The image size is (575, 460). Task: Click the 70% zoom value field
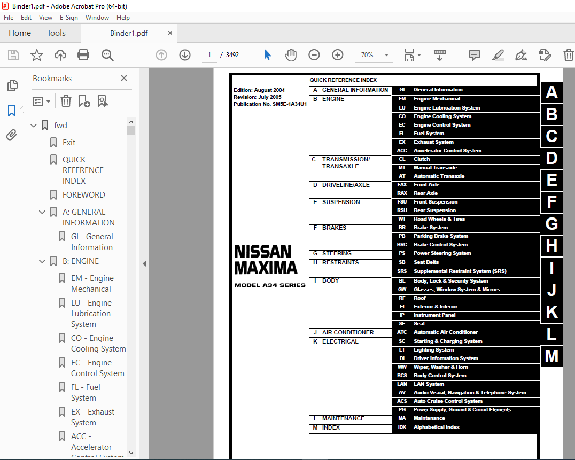point(368,55)
